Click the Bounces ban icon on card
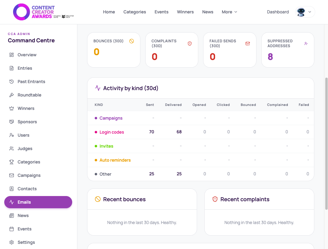 [132, 41]
